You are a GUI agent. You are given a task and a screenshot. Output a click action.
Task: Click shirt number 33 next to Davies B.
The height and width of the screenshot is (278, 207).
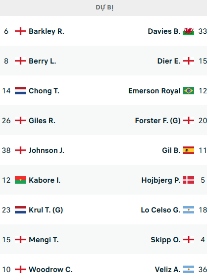pyautogui.click(x=203, y=31)
